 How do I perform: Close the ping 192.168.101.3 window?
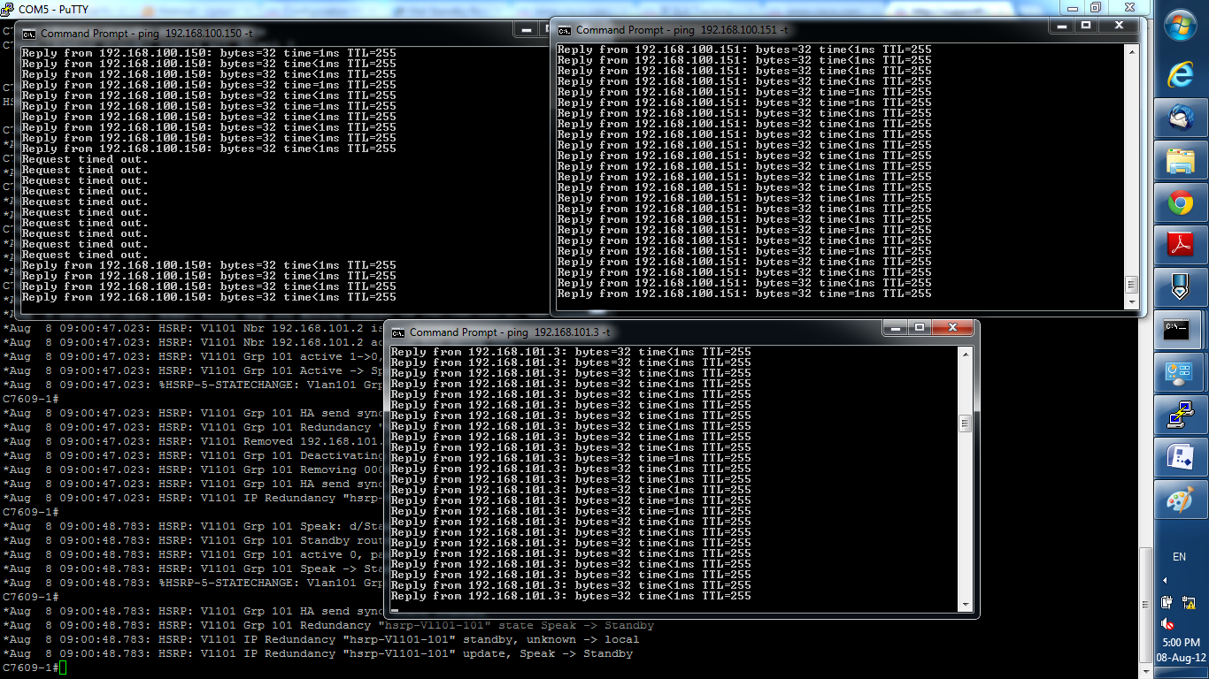(952, 327)
